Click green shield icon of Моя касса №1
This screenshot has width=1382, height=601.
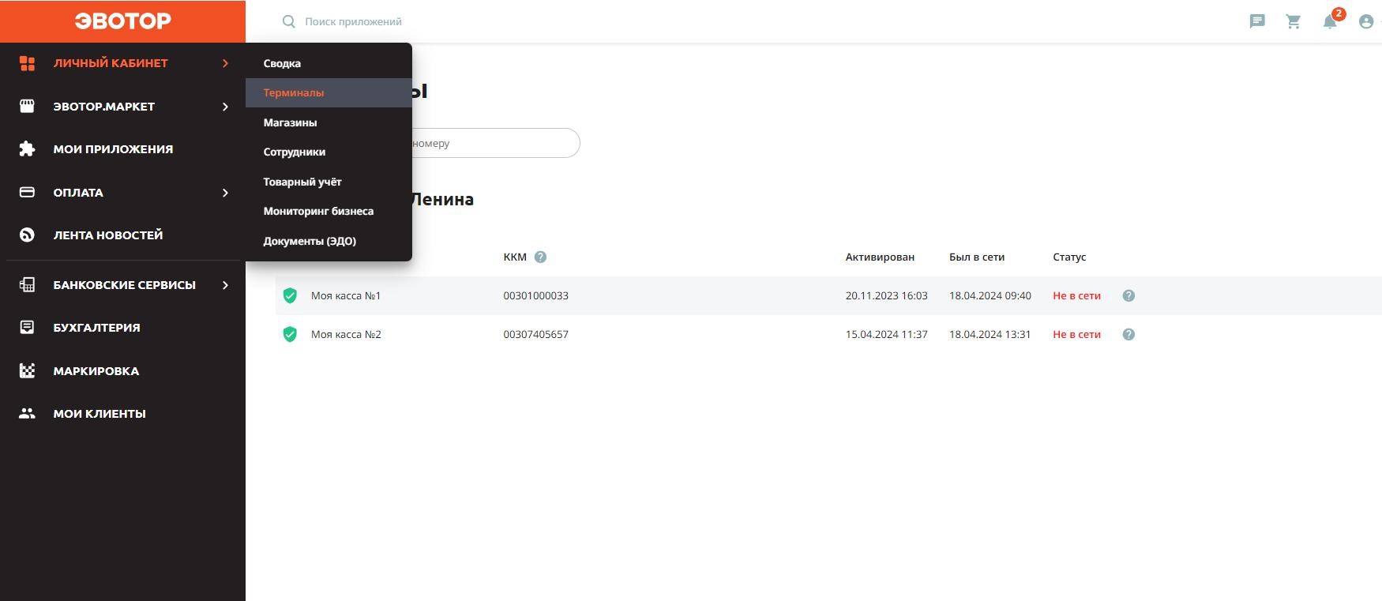point(290,295)
